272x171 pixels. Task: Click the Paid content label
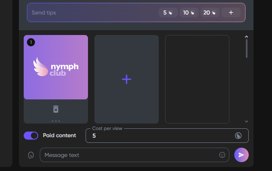click(x=59, y=136)
